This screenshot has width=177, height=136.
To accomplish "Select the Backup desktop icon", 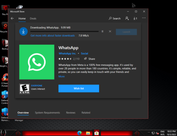I will click(x=5, y=45).
